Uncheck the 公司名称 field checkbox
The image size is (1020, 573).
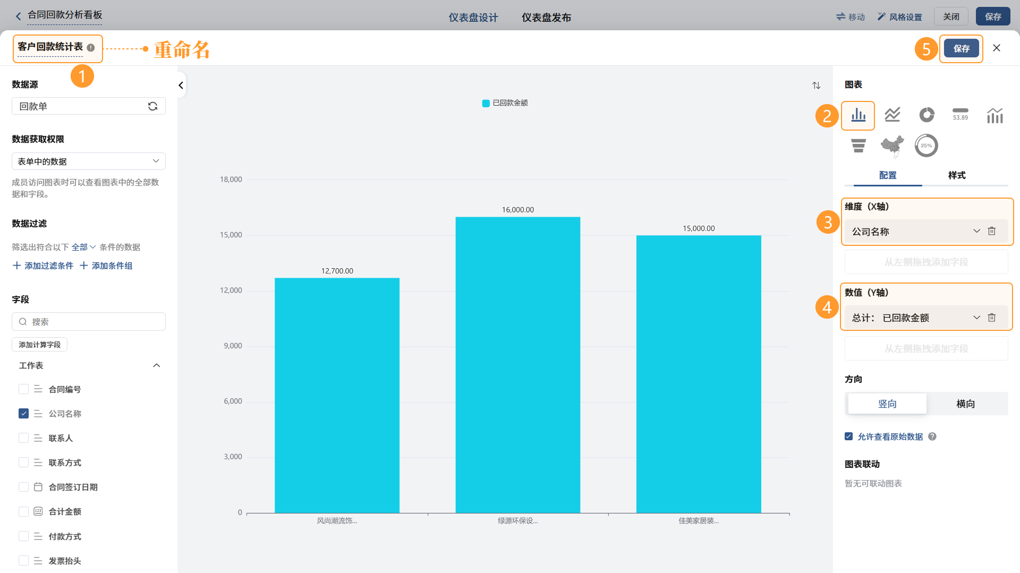point(23,414)
